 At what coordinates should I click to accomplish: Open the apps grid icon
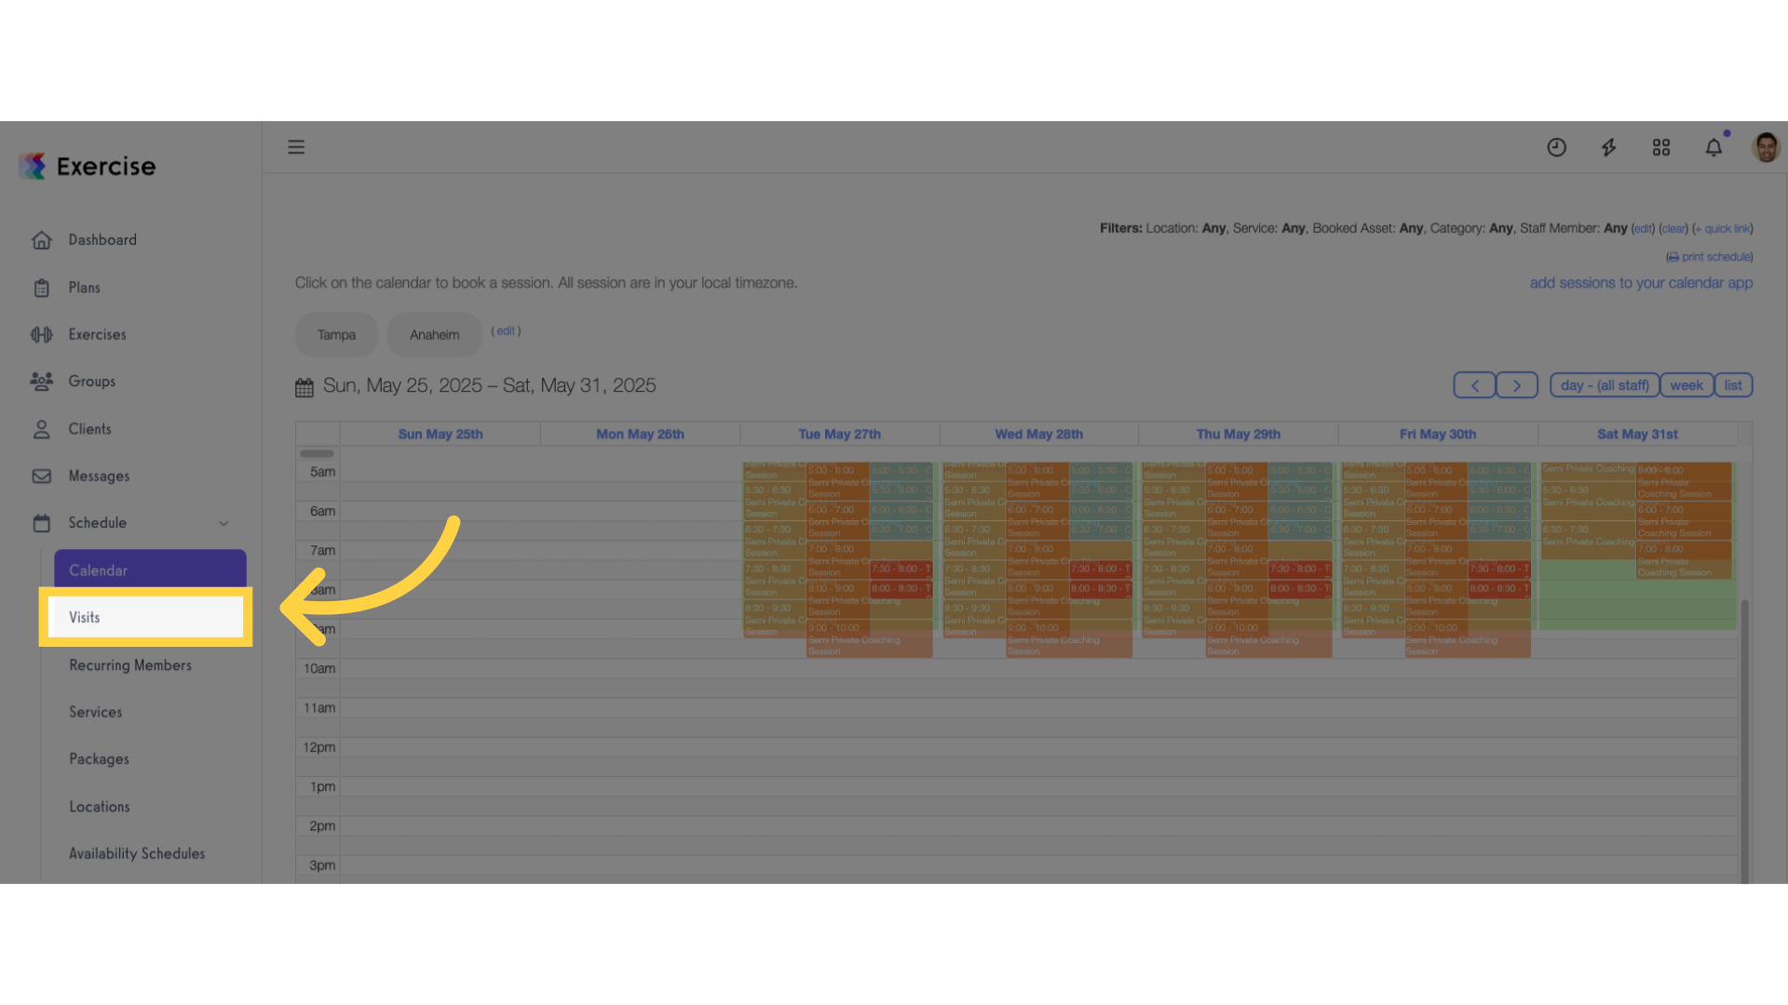click(1661, 147)
